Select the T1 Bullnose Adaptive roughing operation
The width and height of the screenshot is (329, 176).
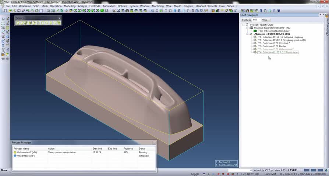280,37
